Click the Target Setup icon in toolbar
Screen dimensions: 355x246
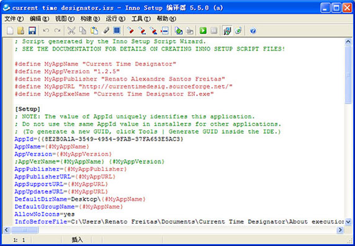(227, 30)
